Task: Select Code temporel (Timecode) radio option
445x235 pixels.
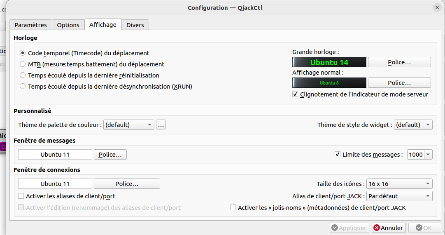Action: 23,53
